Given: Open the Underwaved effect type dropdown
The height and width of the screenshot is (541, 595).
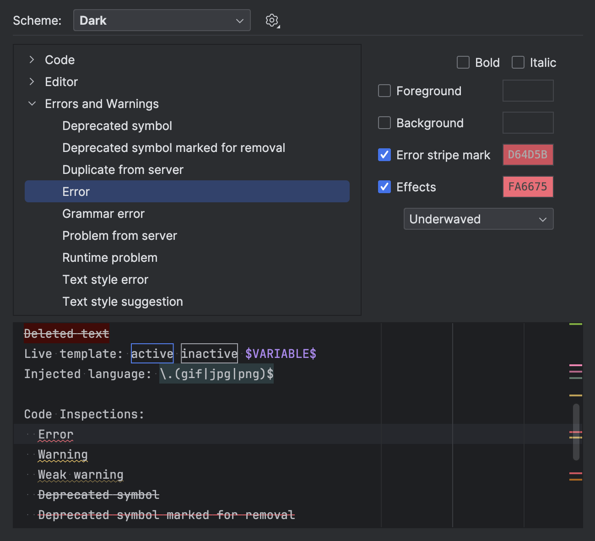Looking at the screenshot, I should [478, 219].
